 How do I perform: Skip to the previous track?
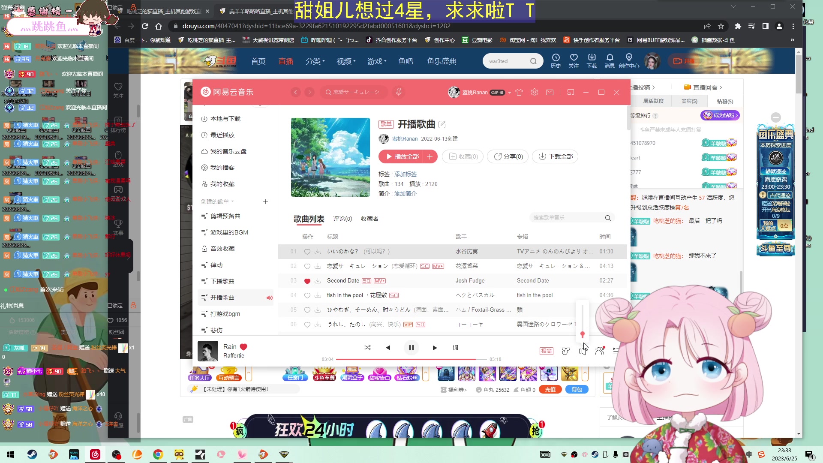click(388, 348)
